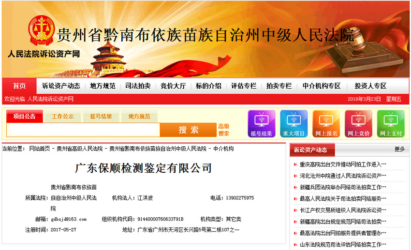The width and height of the screenshot is (411, 250).
Task: Click the 网上支付 green icon
Action: pyautogui.click(x=391, y=124)
